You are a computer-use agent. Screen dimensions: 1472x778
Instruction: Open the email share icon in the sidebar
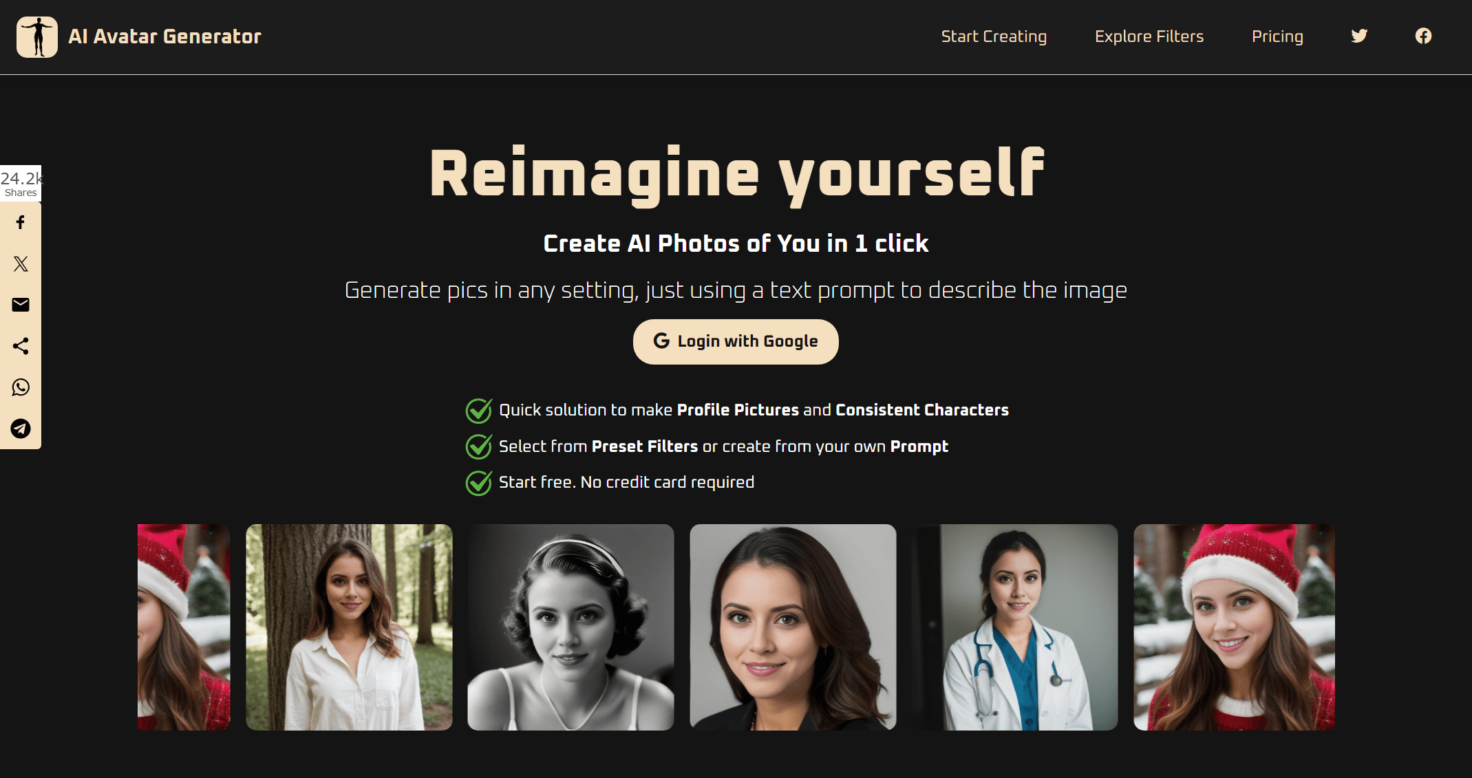(21, 305)
